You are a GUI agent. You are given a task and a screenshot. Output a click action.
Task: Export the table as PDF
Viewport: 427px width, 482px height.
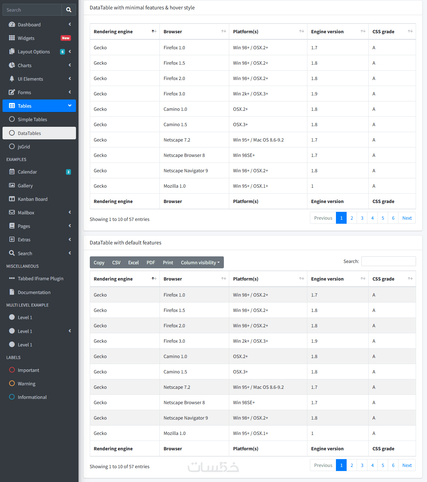(151, 262)
